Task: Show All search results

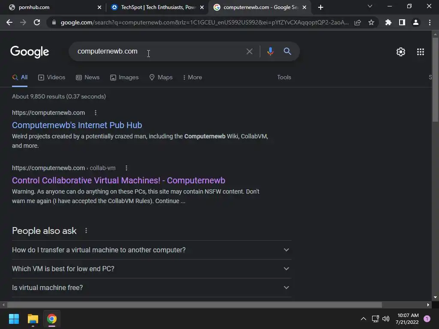Action: (x=20, y=78)
